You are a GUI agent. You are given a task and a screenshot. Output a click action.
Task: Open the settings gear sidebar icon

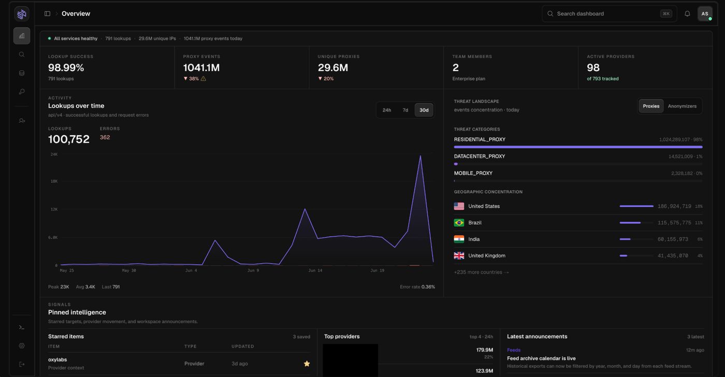click(x=22, y=346)
